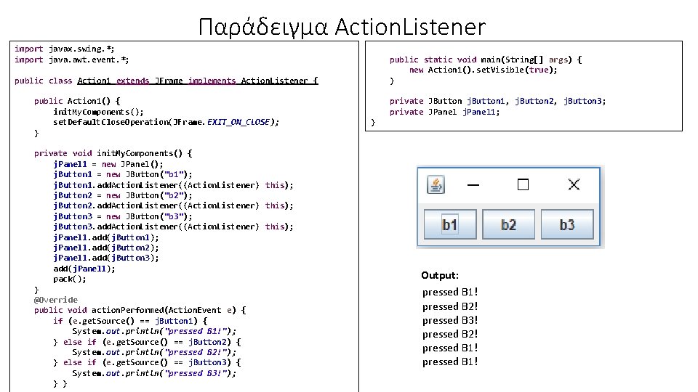
Task: Close the small Java frame window
Action: coord(574,184)
